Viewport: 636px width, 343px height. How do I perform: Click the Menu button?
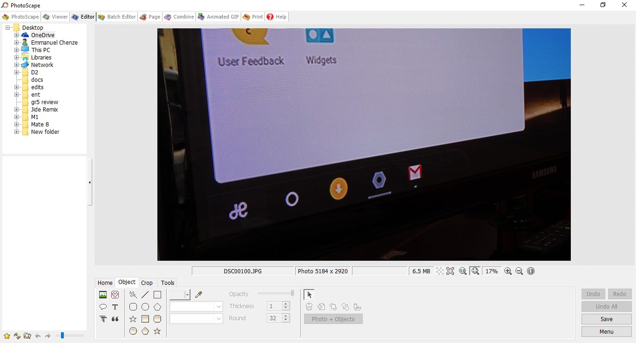point(606,331)
